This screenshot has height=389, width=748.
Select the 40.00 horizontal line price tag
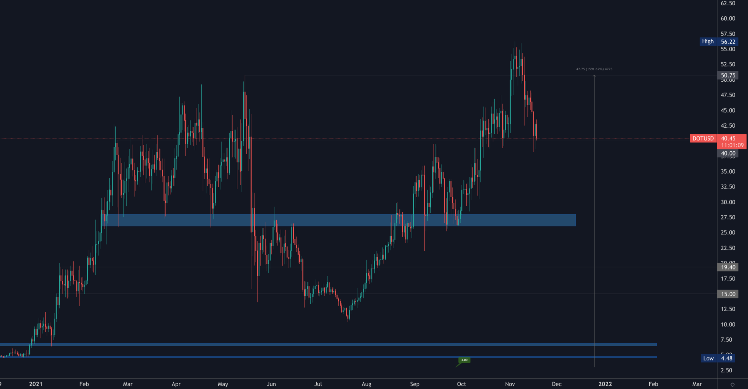point(728,153)
